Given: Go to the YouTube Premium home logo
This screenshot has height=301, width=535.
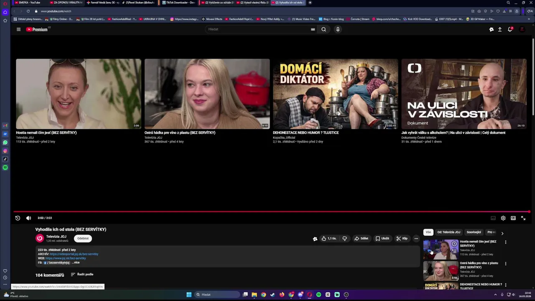Looking at the screenshot, I should tap(37, 29).
